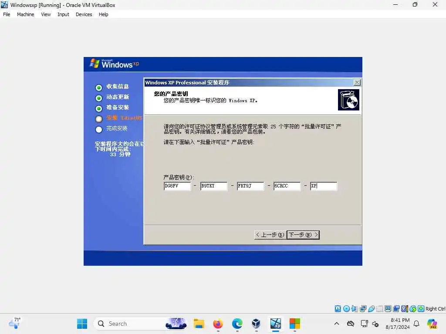
Task: Open the Machine menu
Action: (x=26, y=14)
